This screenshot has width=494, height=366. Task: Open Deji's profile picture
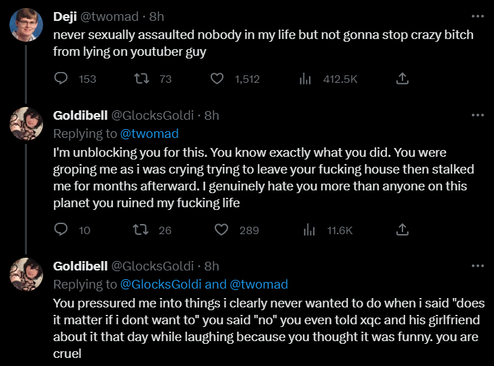(x=27, y=26)
